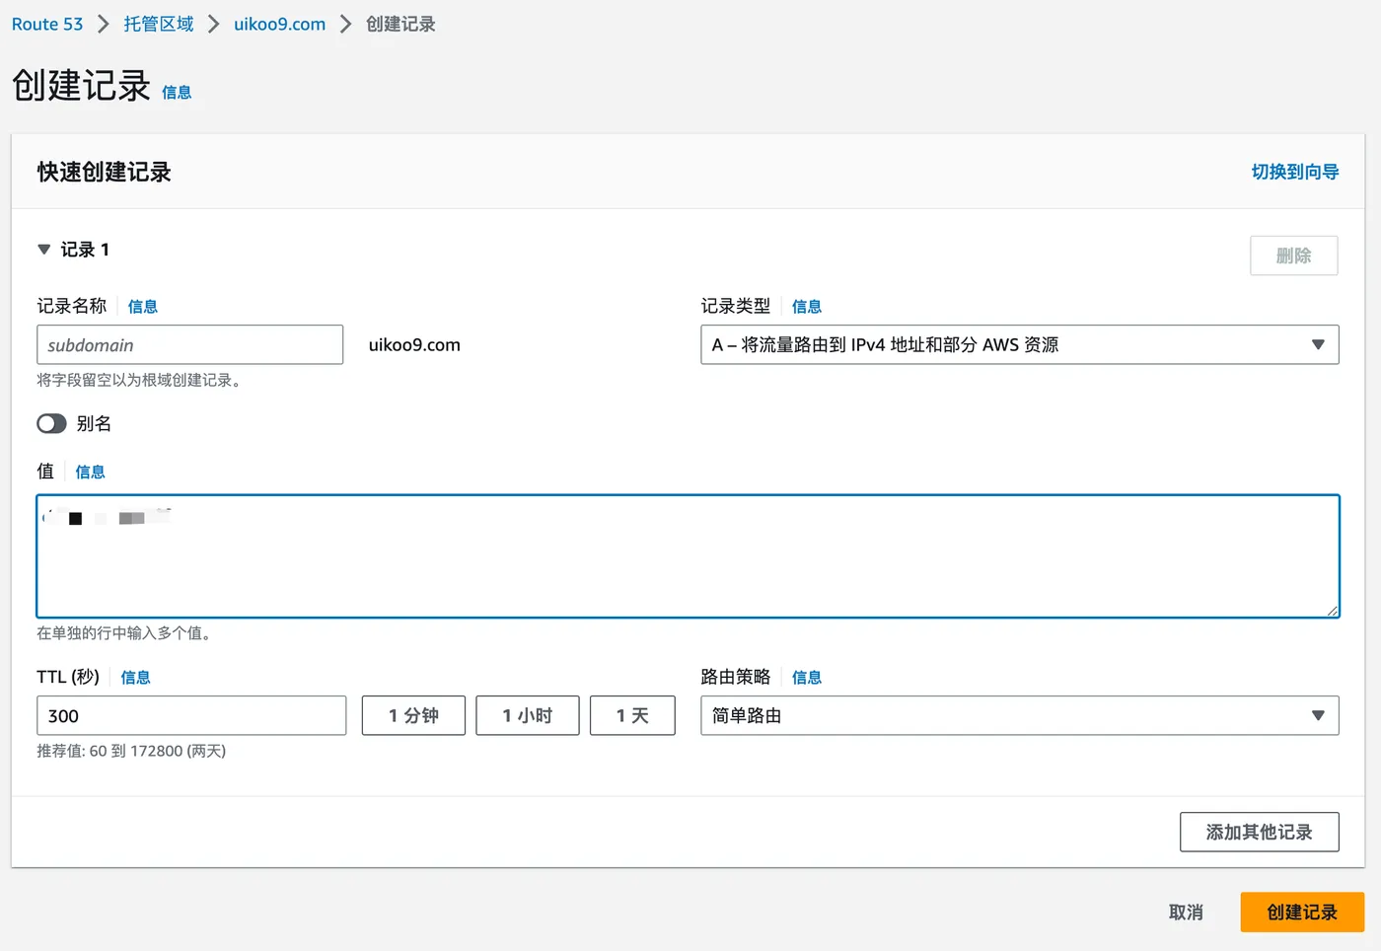
Task: Click the Route 53 breadcrumb link
Action: click(x=47, y=24)
